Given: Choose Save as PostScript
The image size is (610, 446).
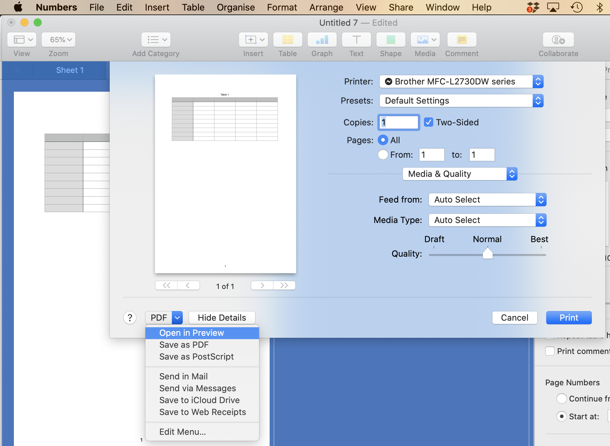Looking at the screenshot, I should point(202,357).
